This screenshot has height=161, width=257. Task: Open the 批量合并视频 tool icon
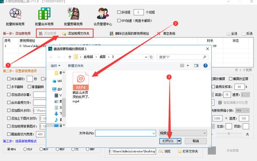tap(44, 14)
